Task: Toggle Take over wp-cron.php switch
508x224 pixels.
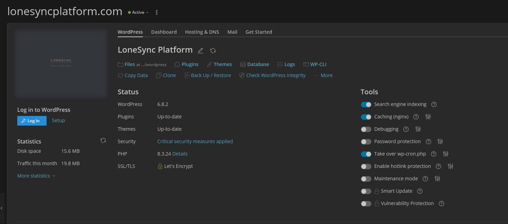Action: click(366, 154)
